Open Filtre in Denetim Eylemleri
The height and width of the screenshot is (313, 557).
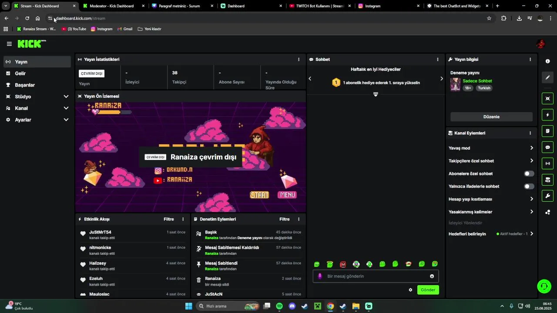click(284, 219)
